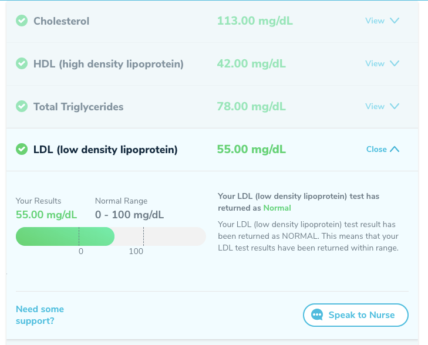Image resolution: width=428 pixels, height=345 pixels.
Task: Expand the HDL row chevron
Action: [394, 63]
